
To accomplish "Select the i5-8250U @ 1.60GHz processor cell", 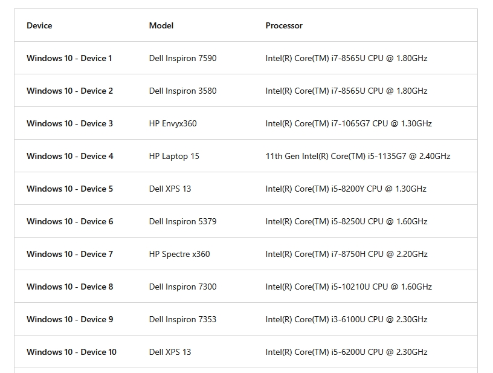I will [x=346, y=222].
